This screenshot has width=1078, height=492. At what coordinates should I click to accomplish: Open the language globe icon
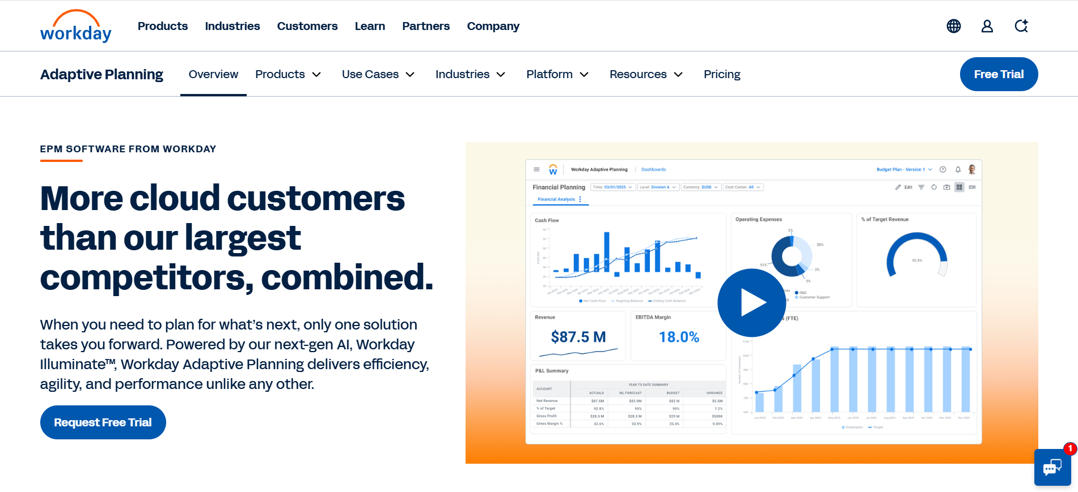pos(954,26)
